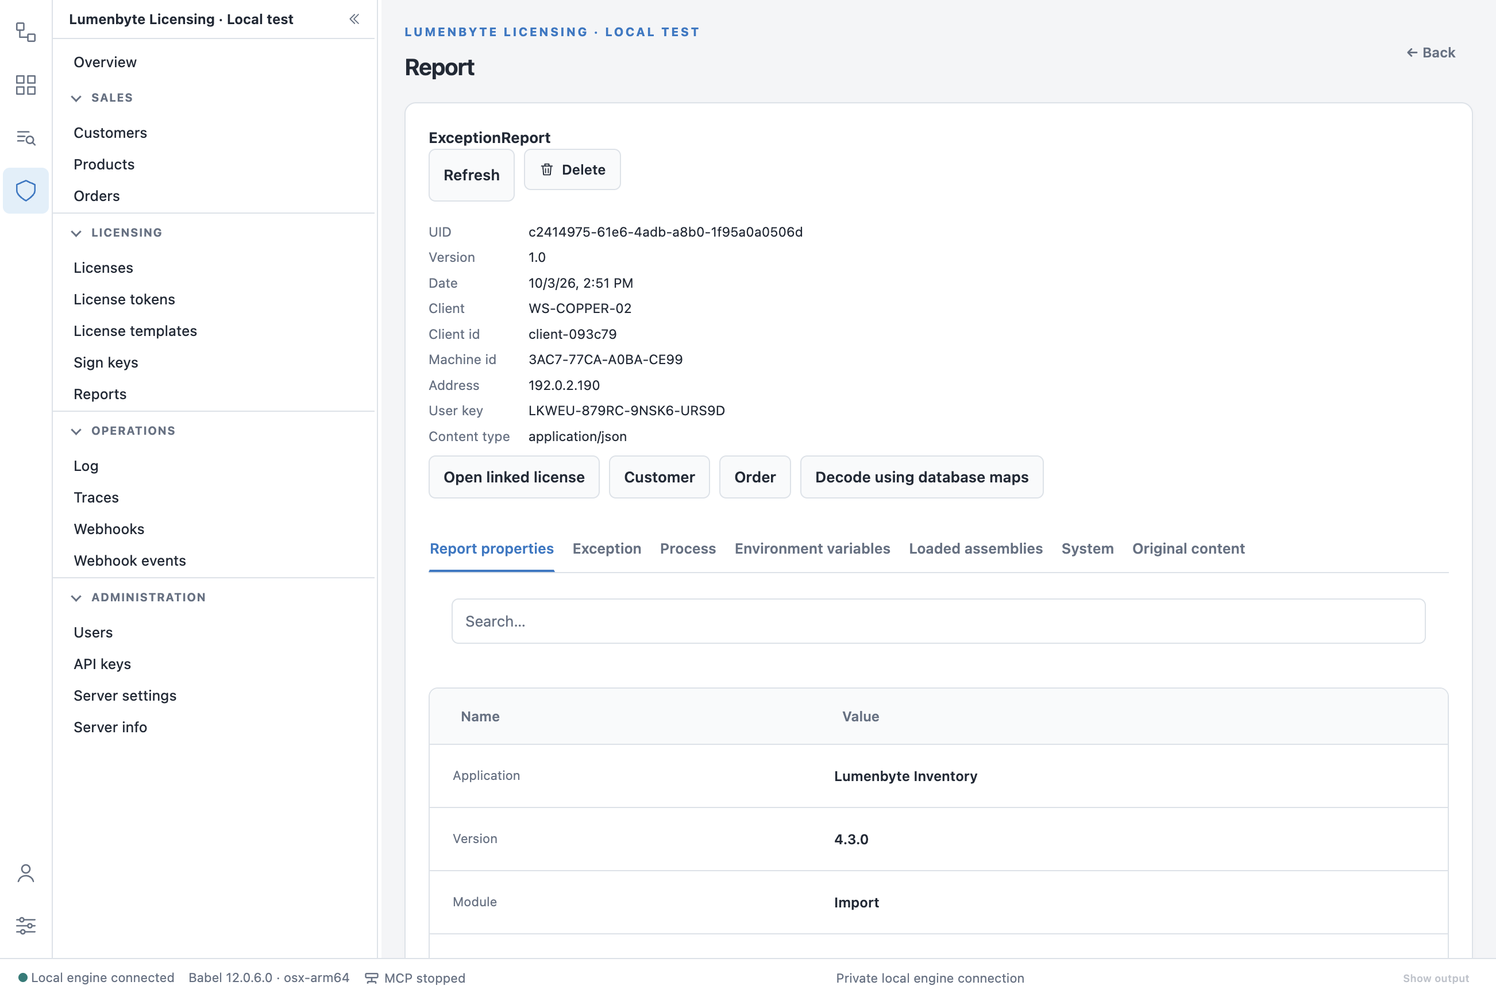Focus the Search properties field
Viewport: 1496px width, 997px height.
tap(938, 621)
